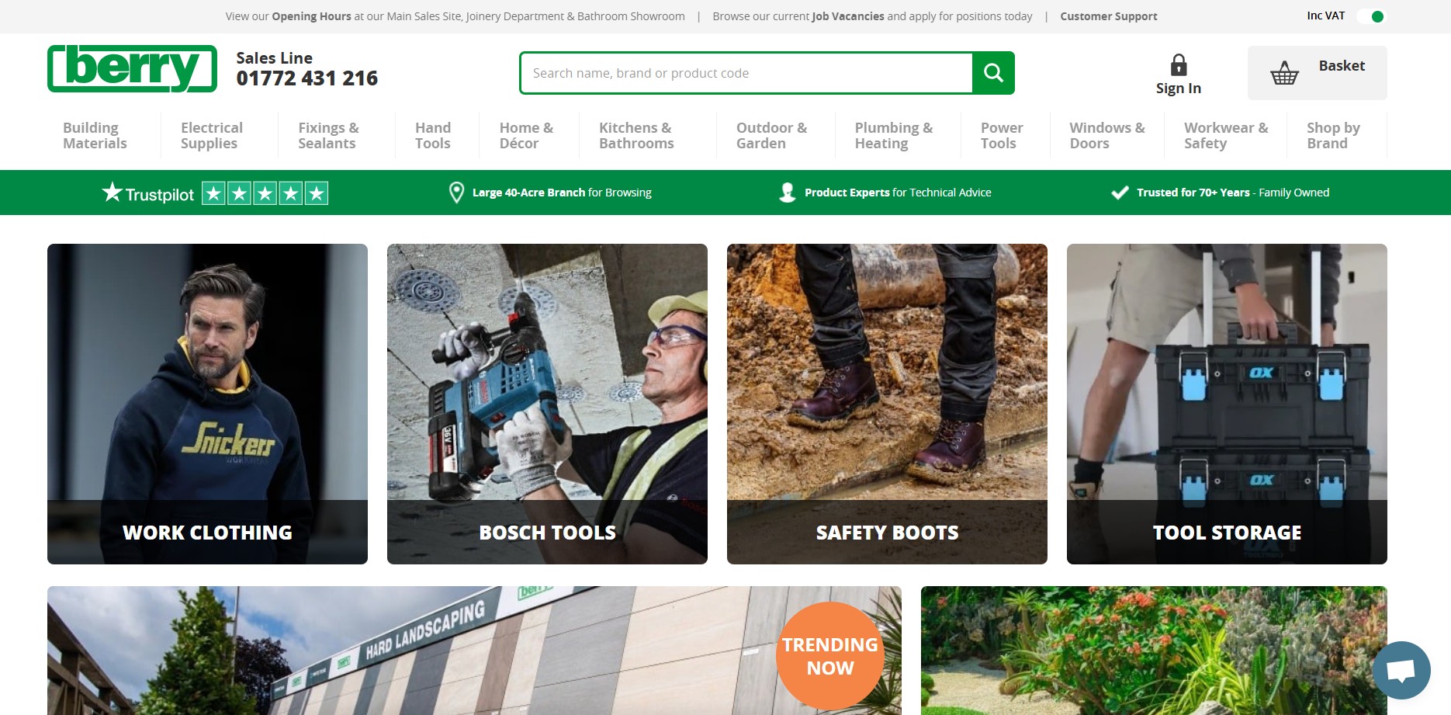This screenshot has height=715, width=1451.
Task: Open the Work Clothing tile
Action: [207, 404]
